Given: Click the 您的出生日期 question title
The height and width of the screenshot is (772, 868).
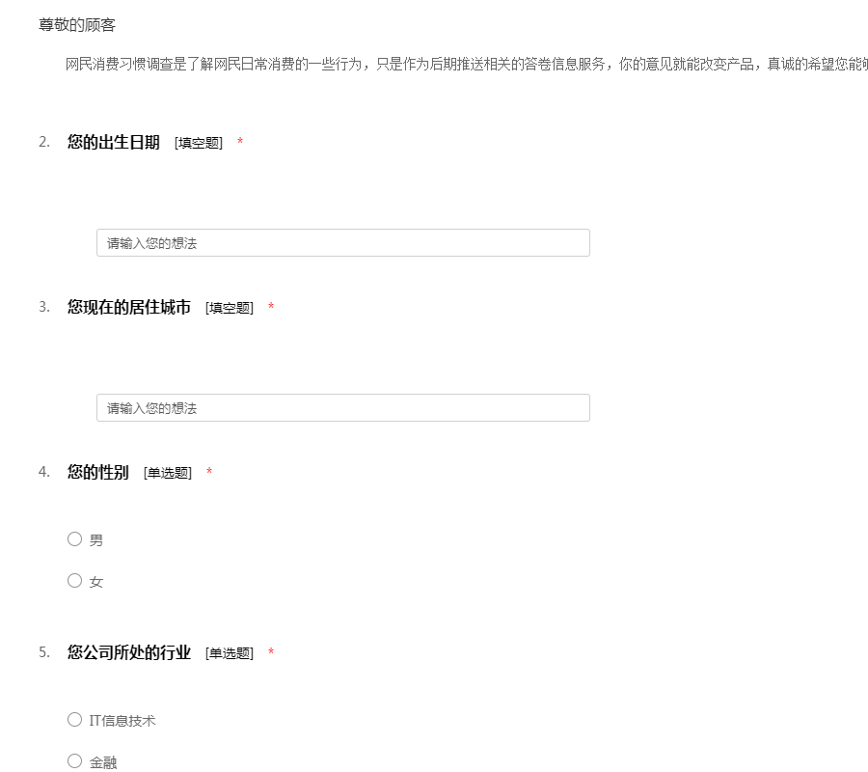Looking at the screenshot, I should click(x=114, y=143).
